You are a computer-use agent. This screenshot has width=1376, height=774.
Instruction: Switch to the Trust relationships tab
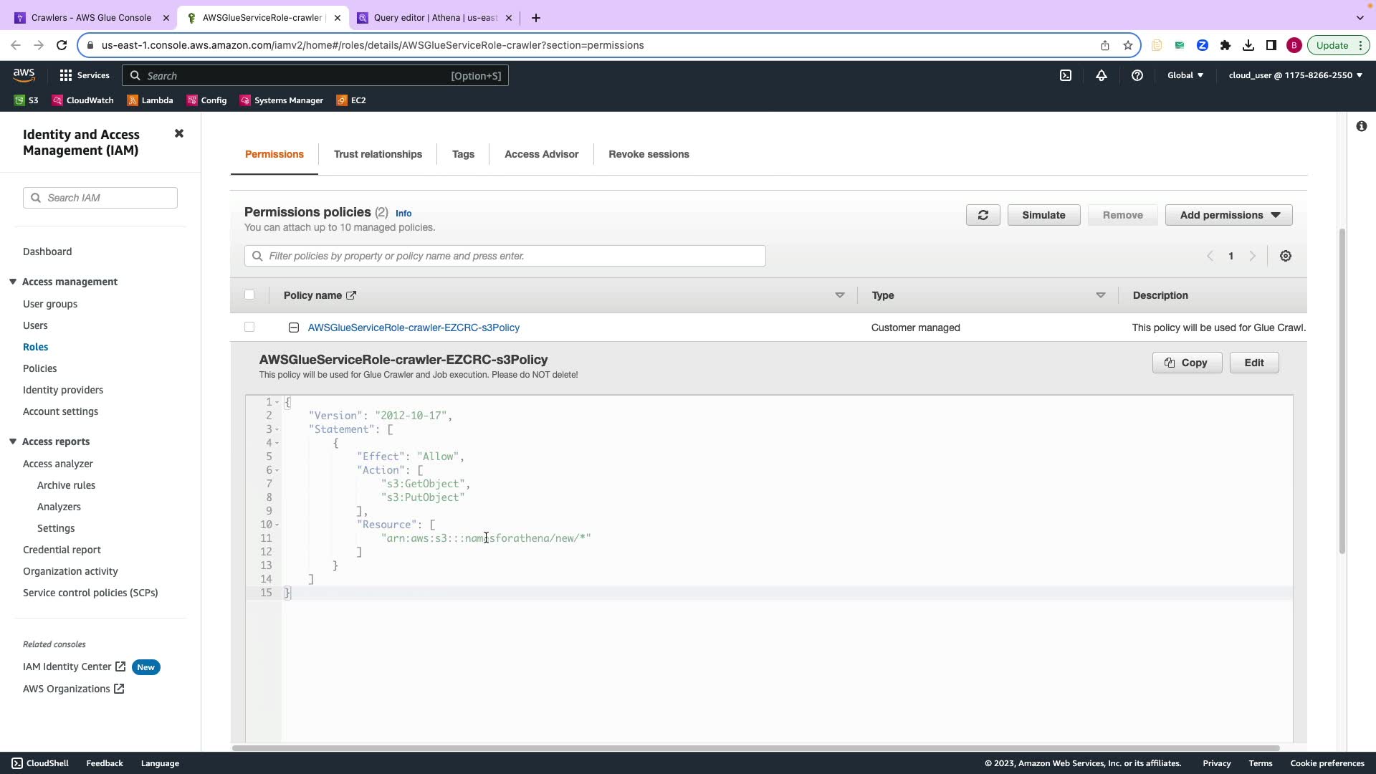point(378,154)
